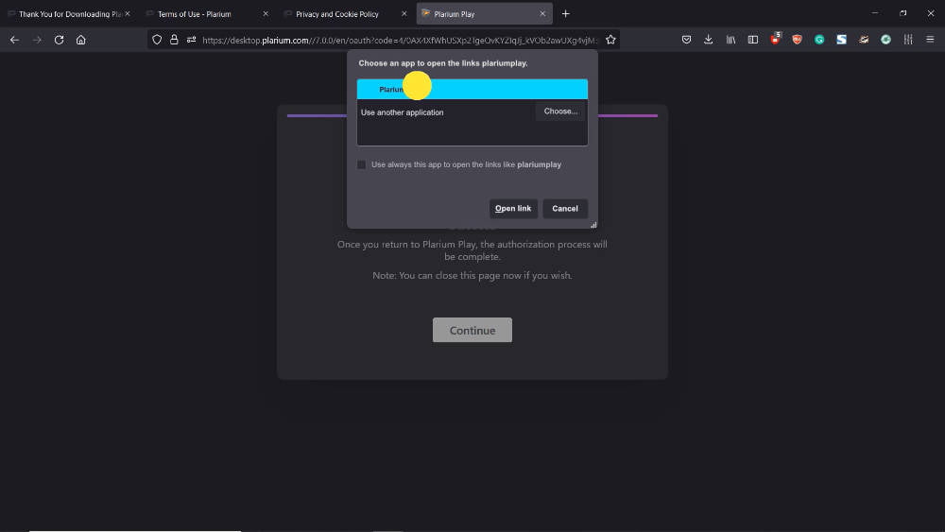Click the extension icon left of the green circle

click(x=864, y=40)
